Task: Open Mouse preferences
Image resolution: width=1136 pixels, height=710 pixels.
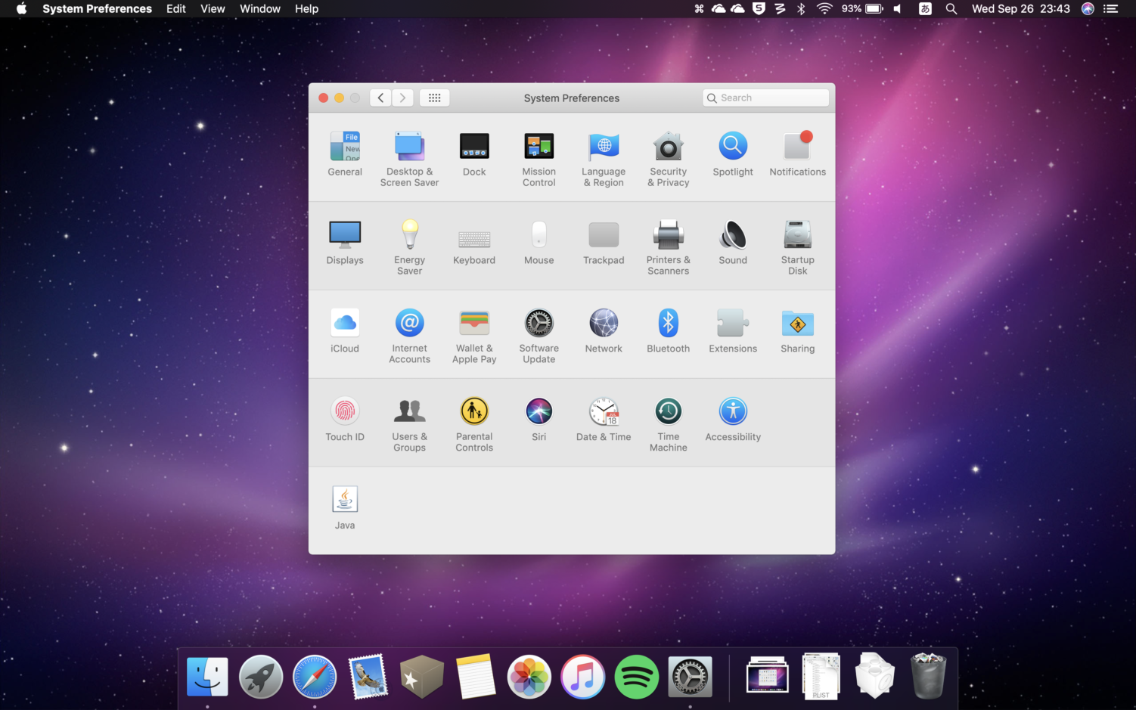Action: [x=539, y=243]
